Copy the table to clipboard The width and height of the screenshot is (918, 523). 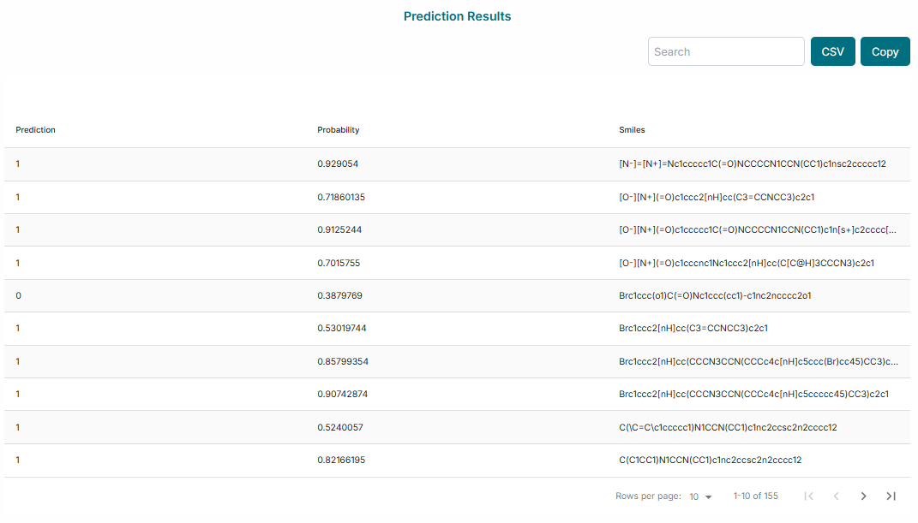(x=885, y=51)
